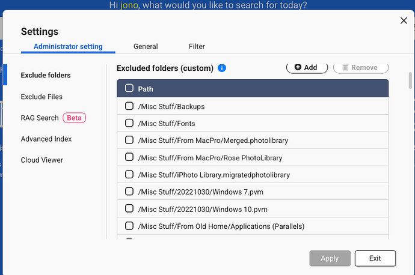Select the Administrator setting tab
The image size is (415, 275).
pos(68,46)
